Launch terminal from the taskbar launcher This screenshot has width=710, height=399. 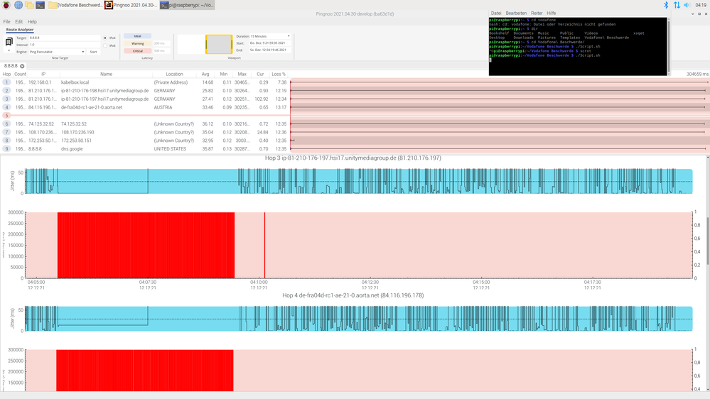(x=41, y=5)
